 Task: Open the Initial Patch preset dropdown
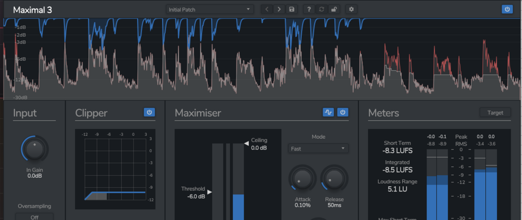(x=210, y=9)
